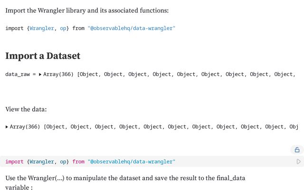Screen dimensions: 304x190
Task: Open the Wrangler link in top import statement
Action: click(x=42, y=28)
